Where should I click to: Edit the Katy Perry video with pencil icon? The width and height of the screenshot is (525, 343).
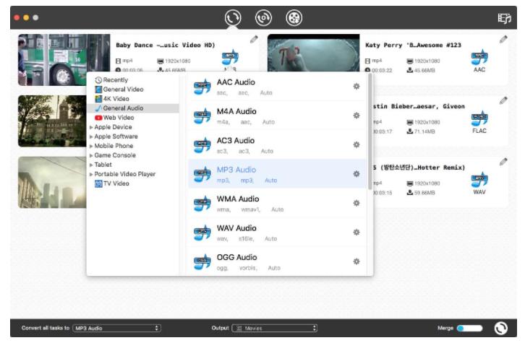tap(503, 40)
